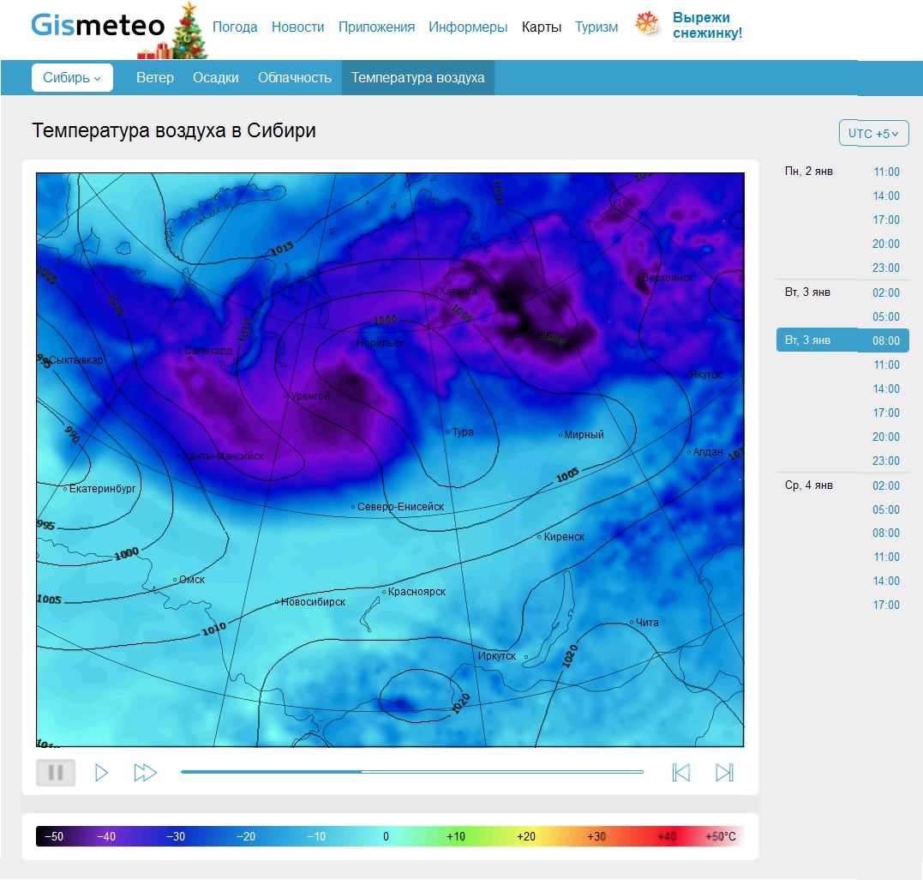Open the Сибирь region dropdown

click(72, 77)
